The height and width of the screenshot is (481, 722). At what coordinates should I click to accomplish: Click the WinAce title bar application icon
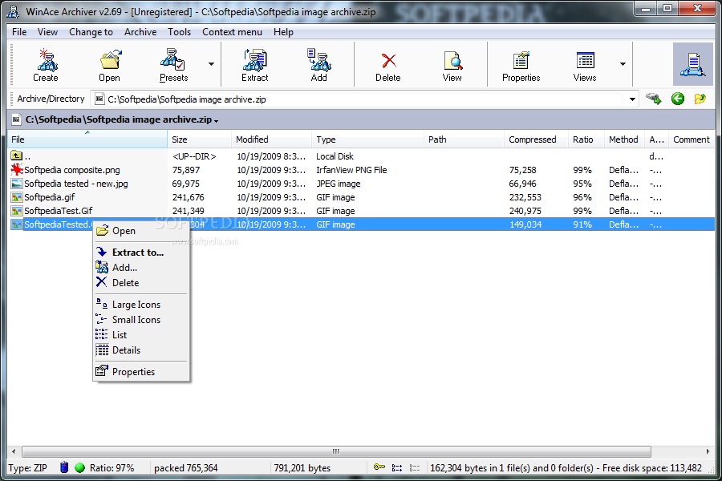[x=14, y=11]
